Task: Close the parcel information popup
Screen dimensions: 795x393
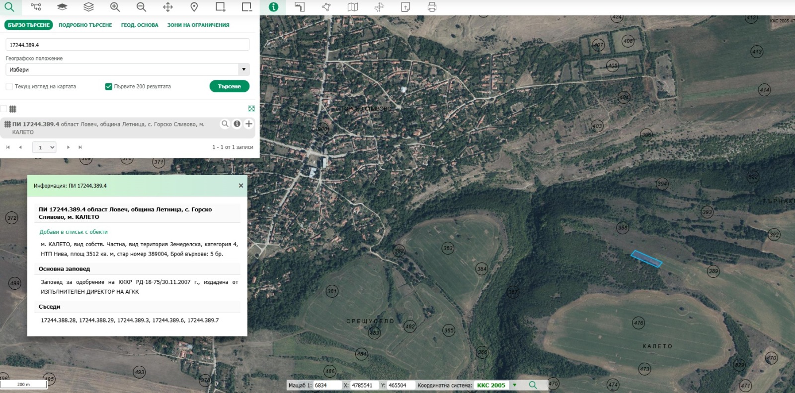Action: [241, 186]
